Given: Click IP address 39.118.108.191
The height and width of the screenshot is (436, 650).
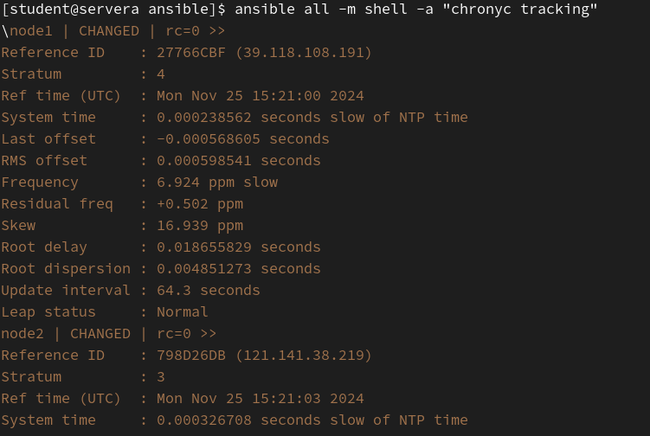Looking at the screenshot, I should (304, 53).
